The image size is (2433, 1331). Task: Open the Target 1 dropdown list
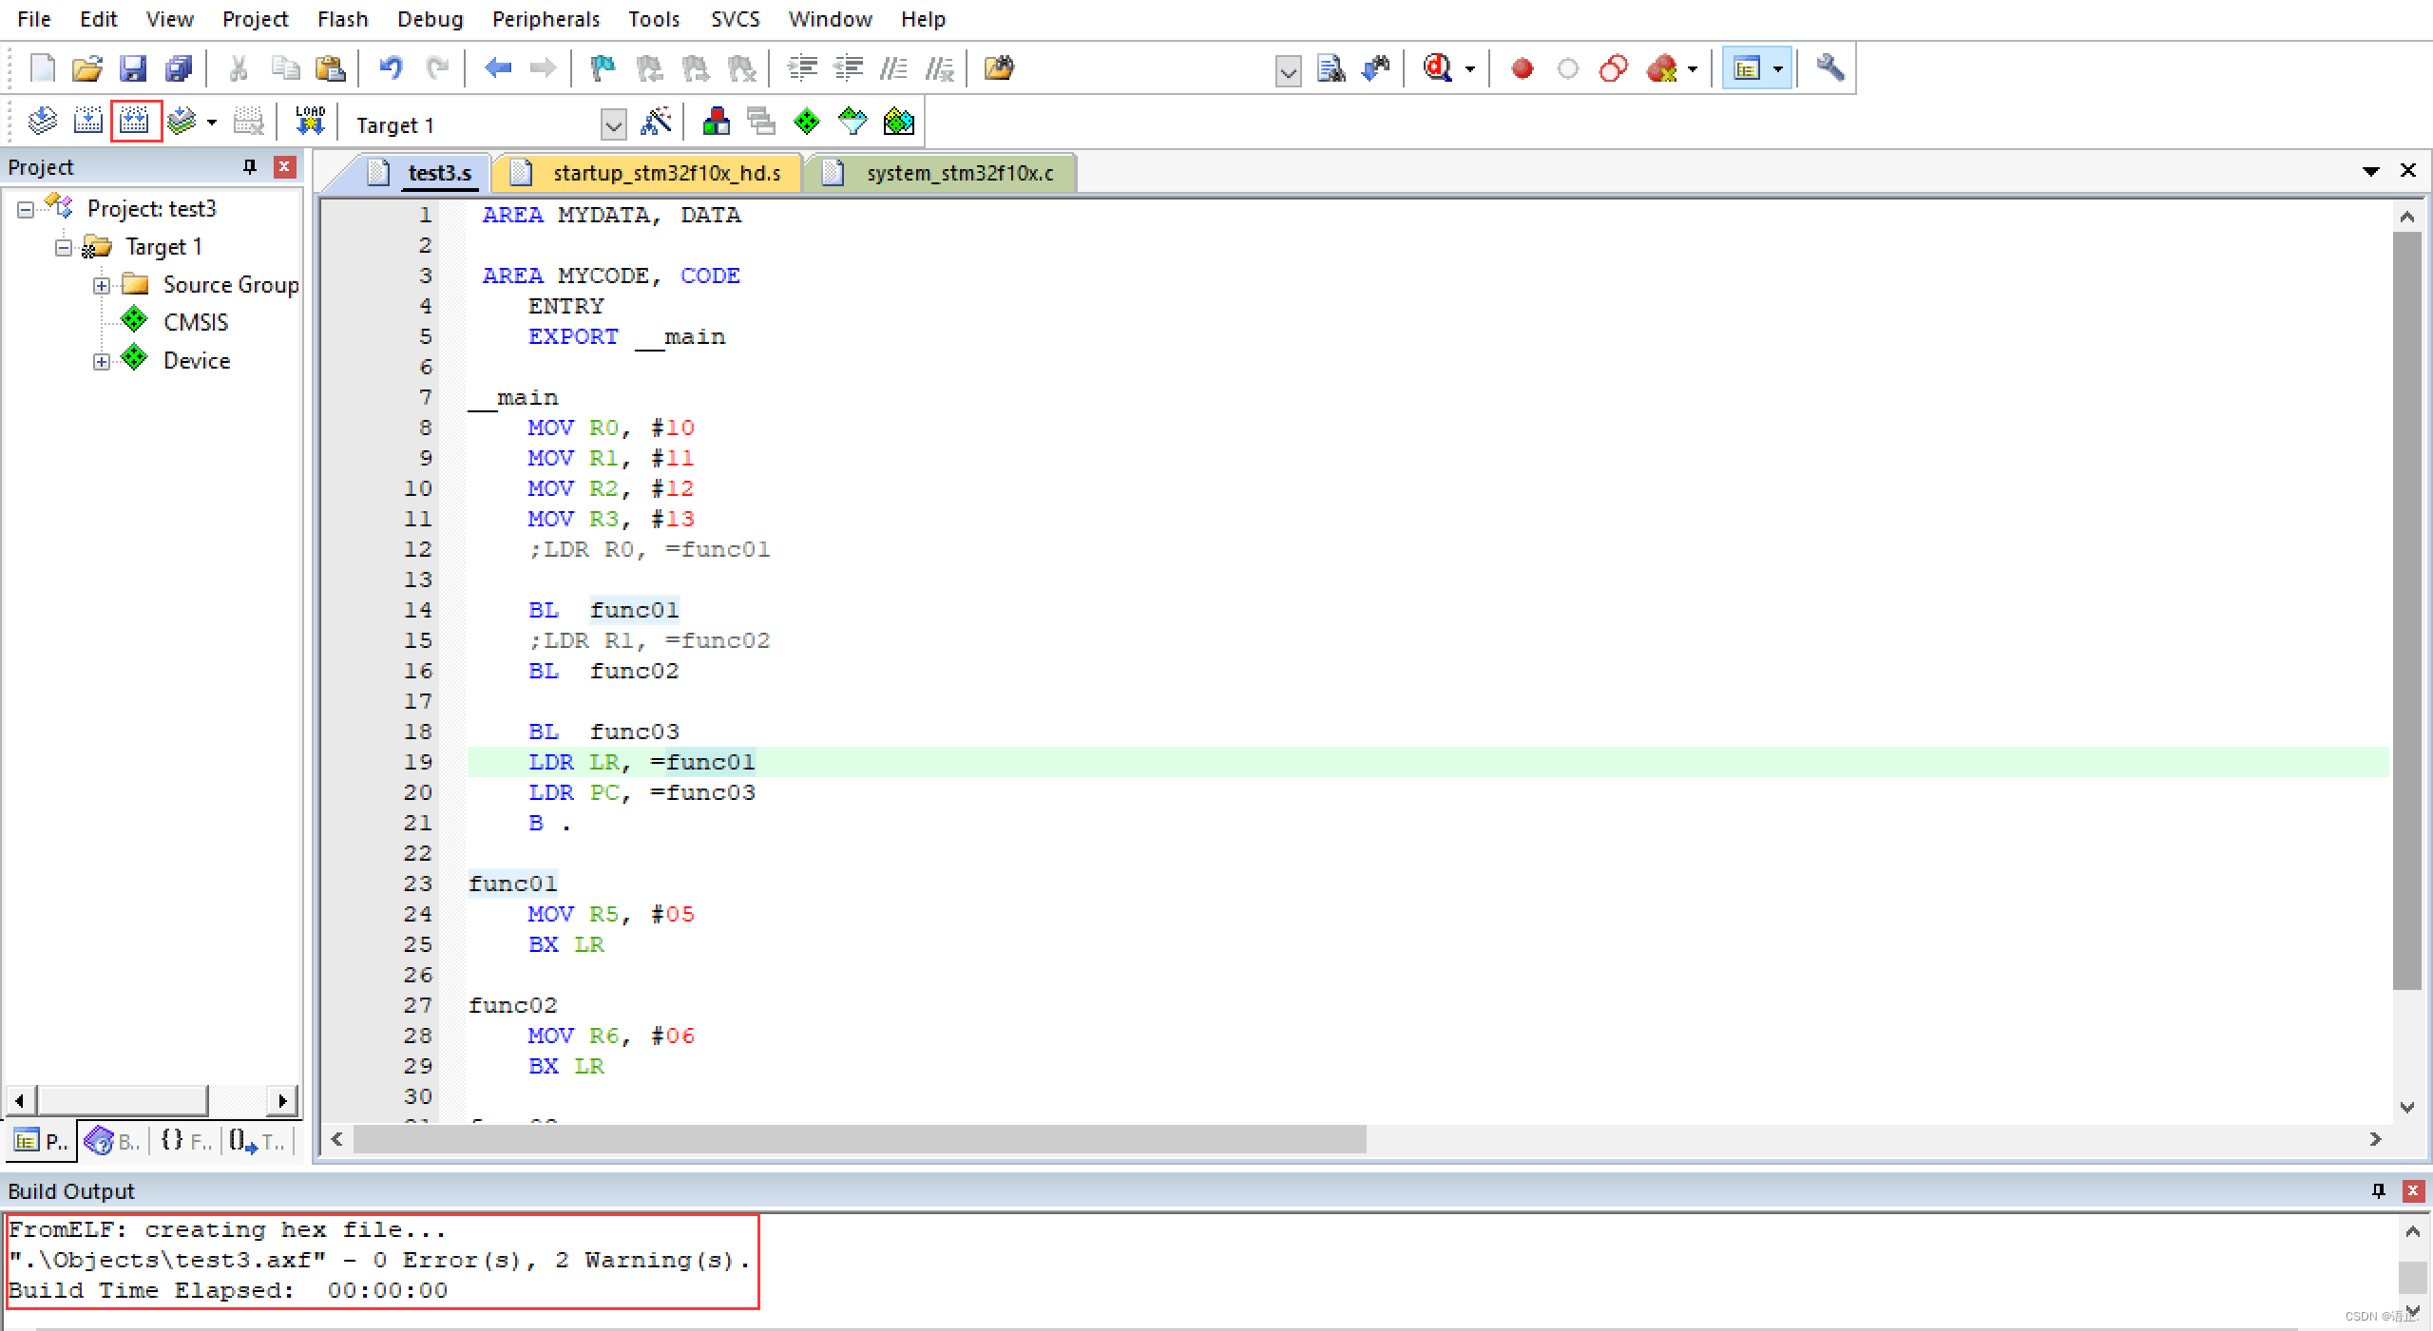(614, 124)
